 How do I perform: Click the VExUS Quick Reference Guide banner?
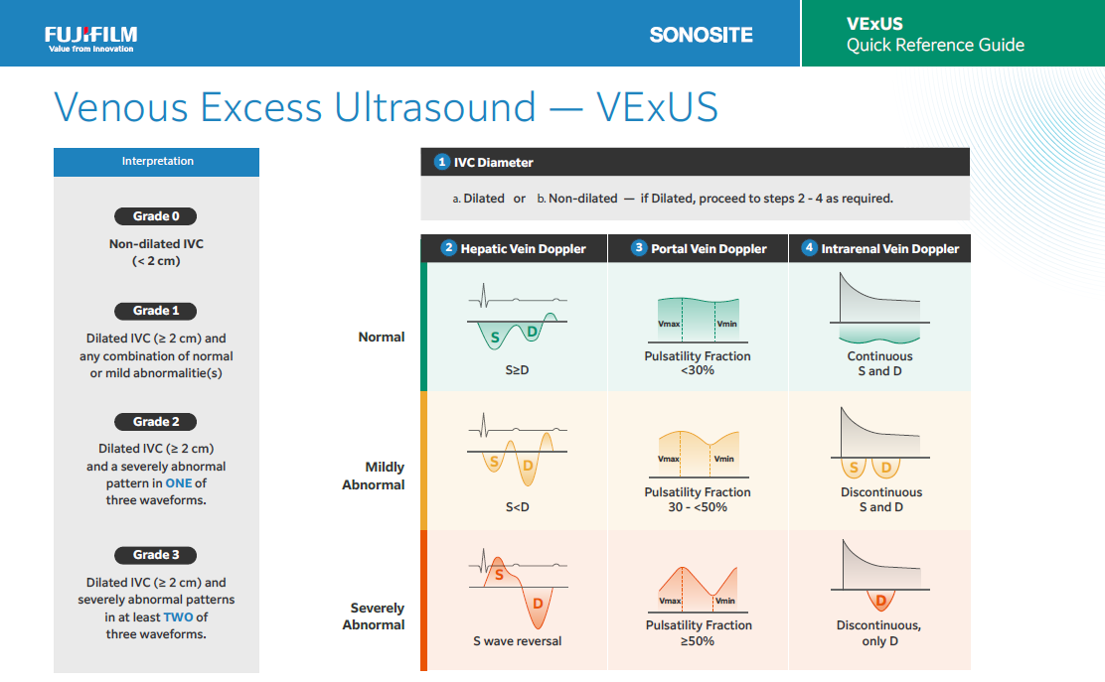(934, 34)
